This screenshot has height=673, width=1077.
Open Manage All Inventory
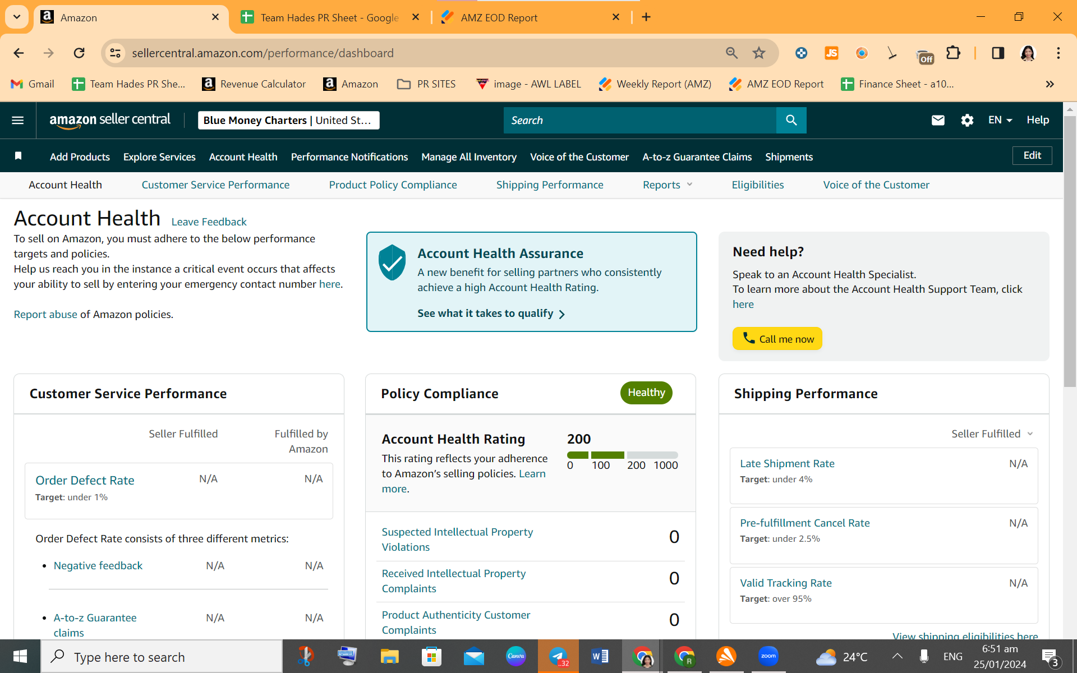[469, 157]
